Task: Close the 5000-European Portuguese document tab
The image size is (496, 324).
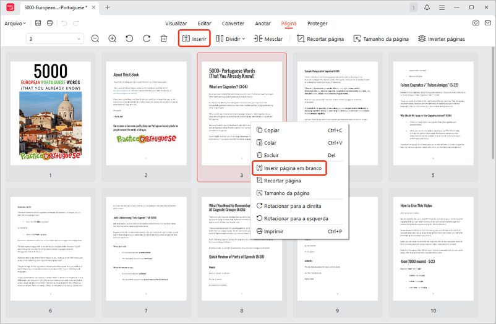Action: pyautogui.click(x=93, y=7)
